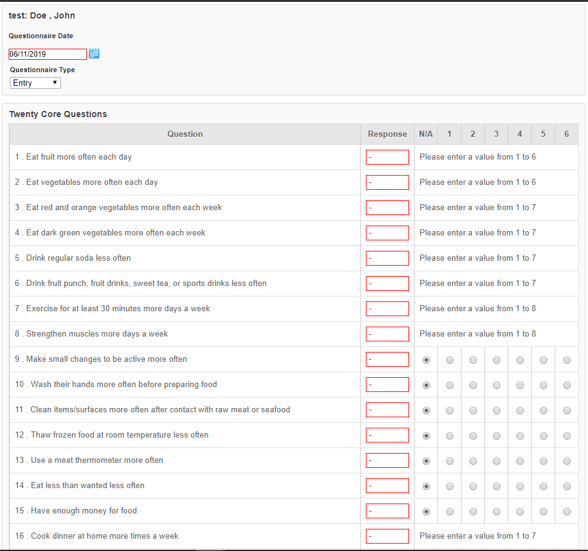Image resolution: width=588 pixels, height=551 pixels.
Task: Focus response field for Eat vegetables question
Action: pos(387,182)
